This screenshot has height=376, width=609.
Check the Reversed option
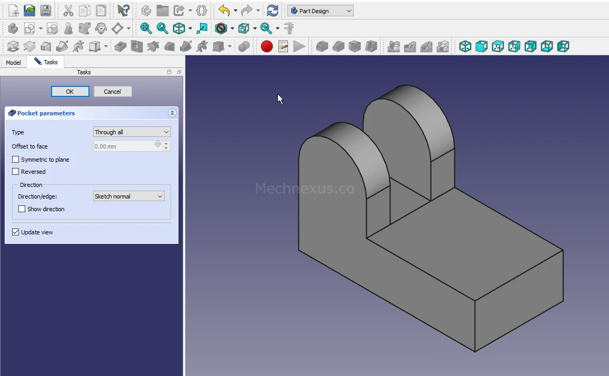[16, 172]
